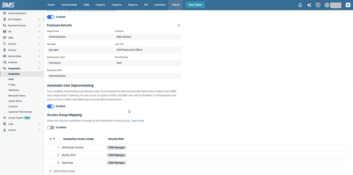353x175 pixels.
Task: Click the user profile avatar icon
Action: (x=327, y=5)
